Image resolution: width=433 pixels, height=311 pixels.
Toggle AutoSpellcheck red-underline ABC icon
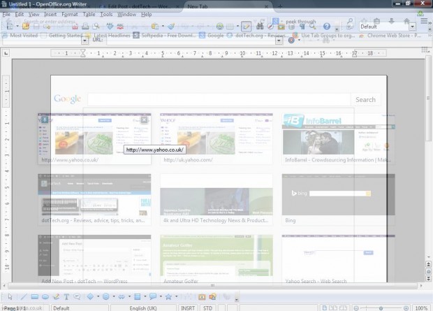[120, 27]
